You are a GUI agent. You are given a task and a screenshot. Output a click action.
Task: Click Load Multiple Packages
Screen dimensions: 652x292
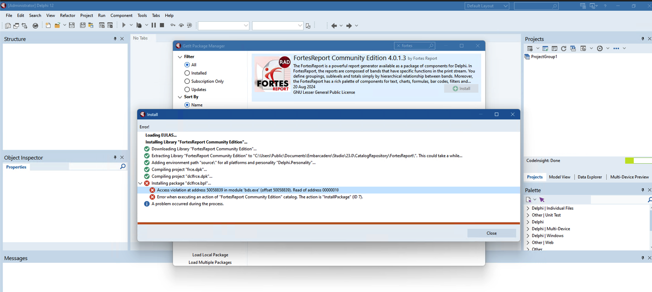point(210,262)
